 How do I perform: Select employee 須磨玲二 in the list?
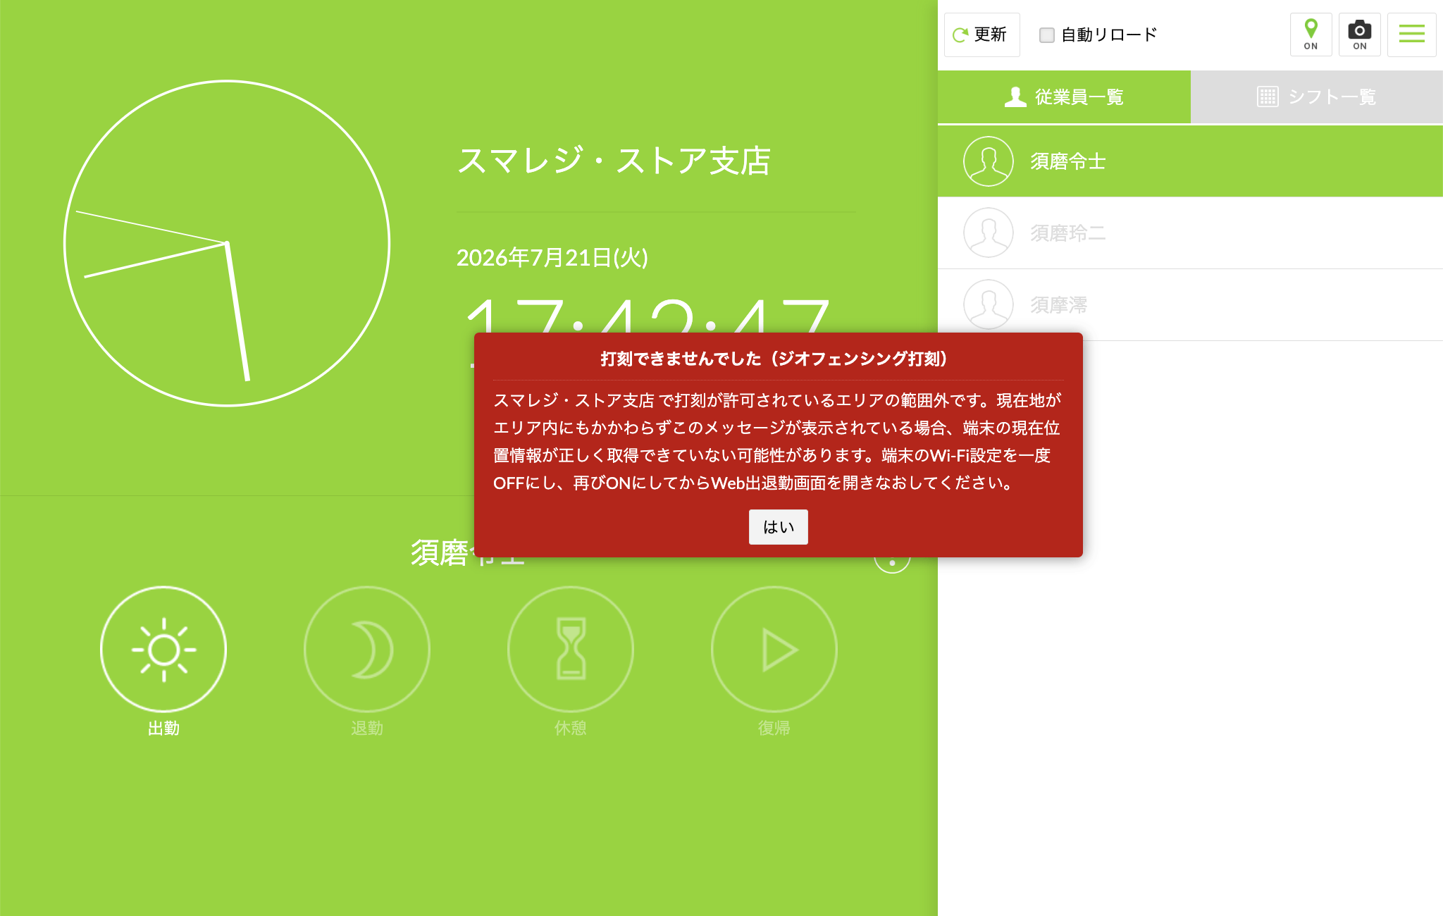pyautogui.click(x=1190, y=233)
